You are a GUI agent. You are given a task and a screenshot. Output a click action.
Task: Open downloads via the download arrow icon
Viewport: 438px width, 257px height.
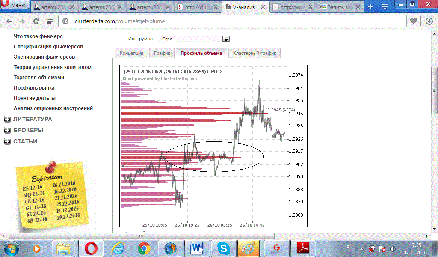429,21
